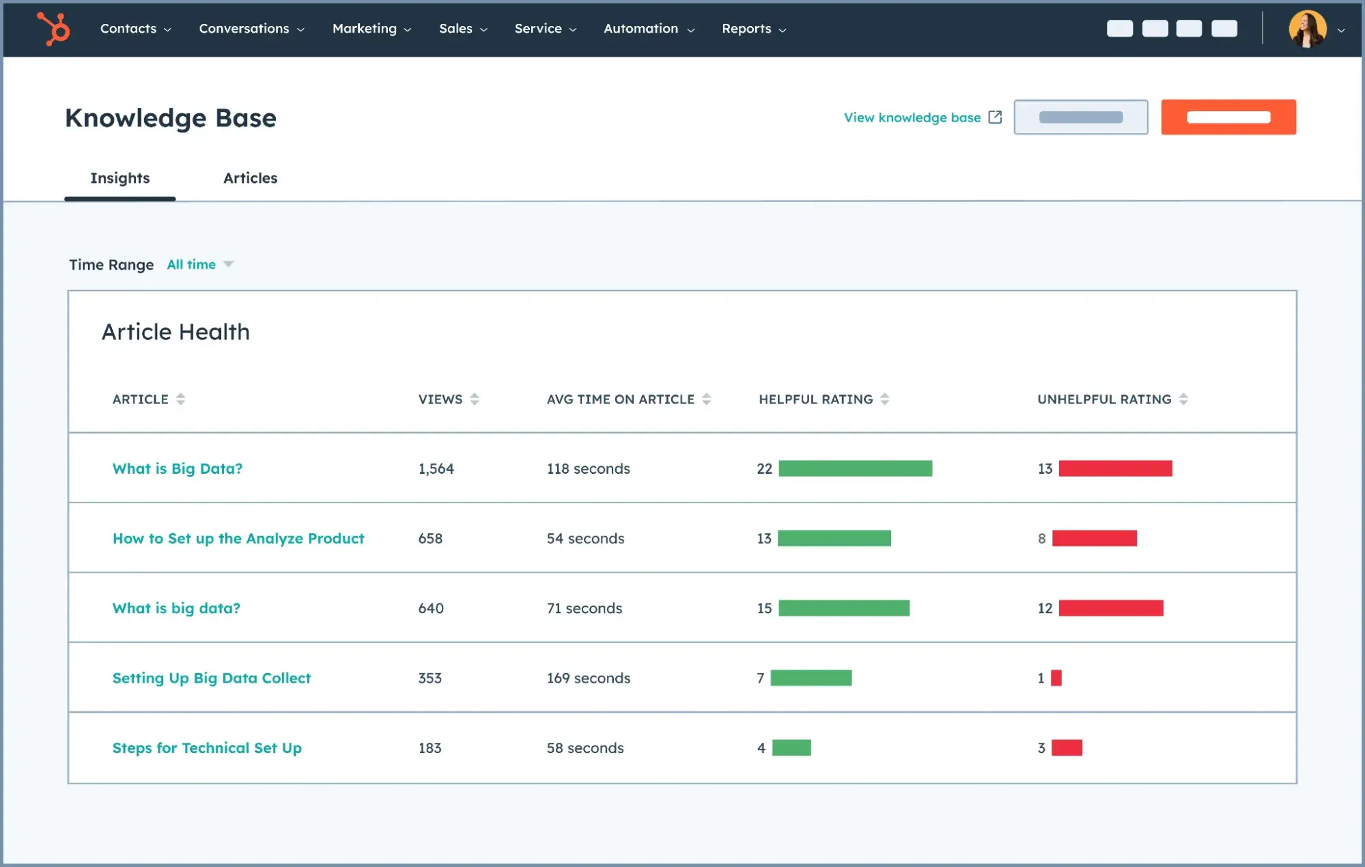This screenshot has height=867, width=1365.
Task: Click the external link icon beside View knowledge base
Action: [x=995, y=117]
